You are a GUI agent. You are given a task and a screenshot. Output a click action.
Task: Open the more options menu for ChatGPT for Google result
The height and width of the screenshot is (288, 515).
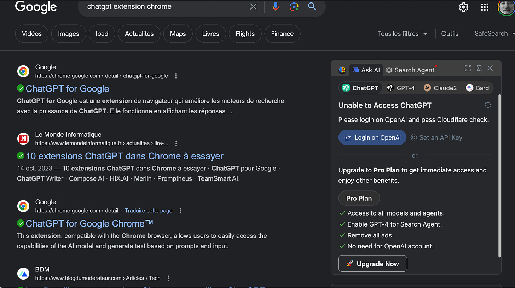point(176,76)
